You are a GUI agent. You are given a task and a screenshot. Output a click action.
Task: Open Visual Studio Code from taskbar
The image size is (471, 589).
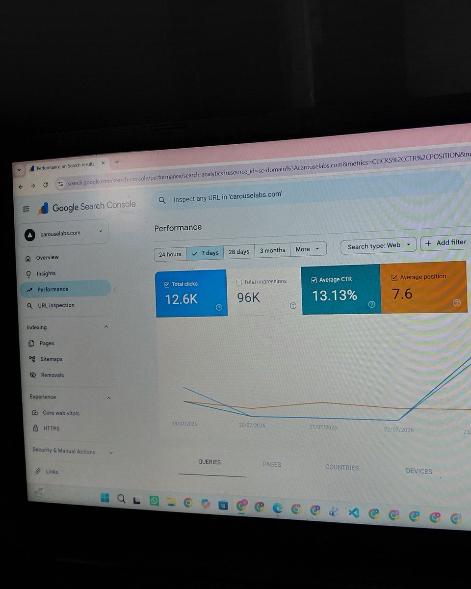[354, 513]
